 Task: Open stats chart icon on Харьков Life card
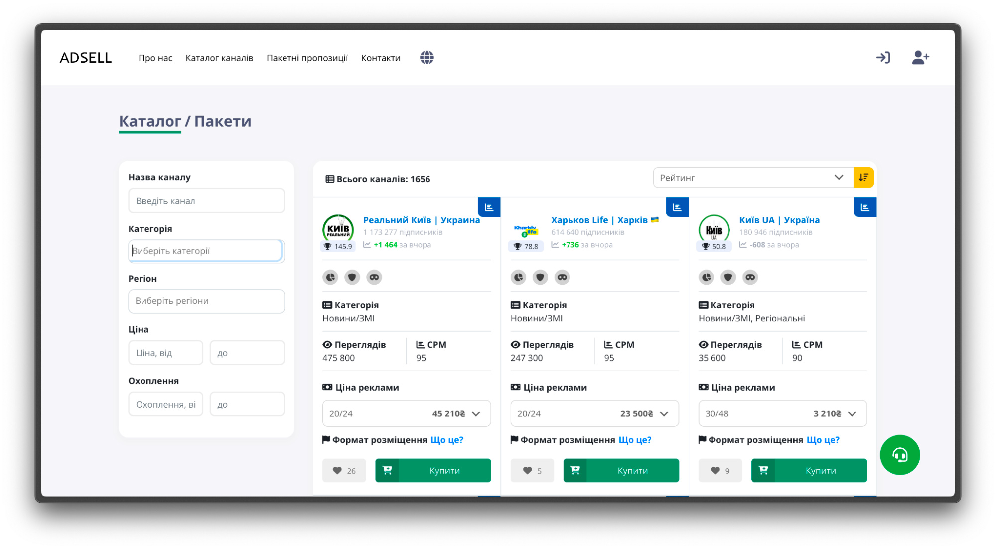coord(677,207)
